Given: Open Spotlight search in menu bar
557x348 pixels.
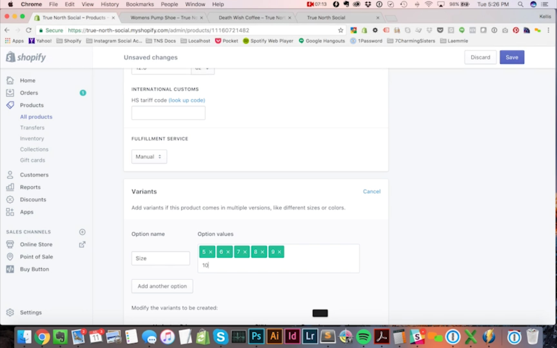Looking at the screenshot, I should point(521,4).
